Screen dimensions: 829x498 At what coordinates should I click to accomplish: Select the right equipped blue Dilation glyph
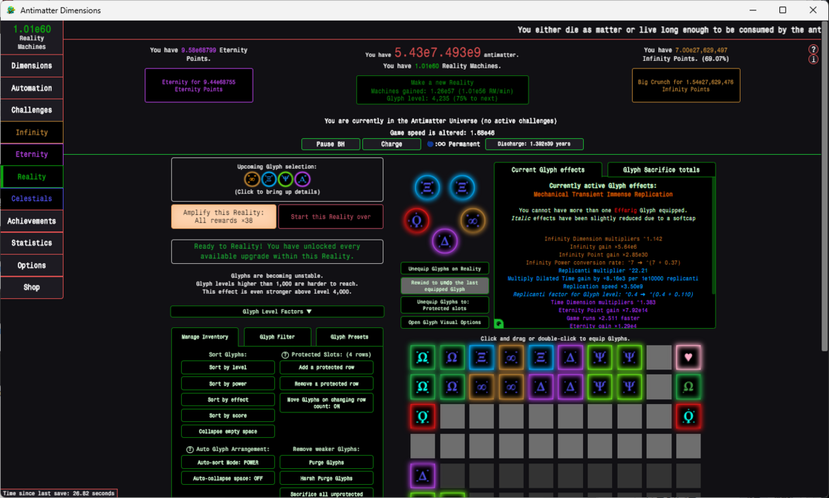(462, 186)
